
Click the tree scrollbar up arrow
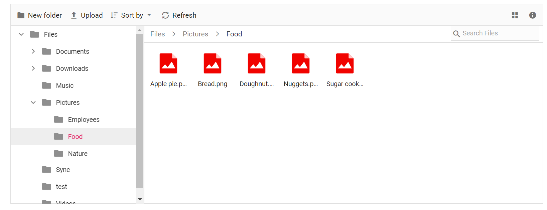140,30
